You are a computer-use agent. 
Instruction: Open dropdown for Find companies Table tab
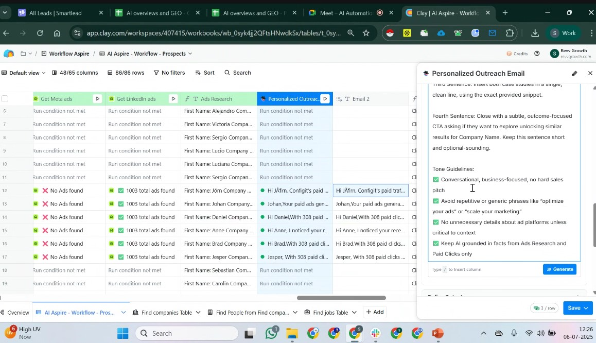(x=198, y=313)
